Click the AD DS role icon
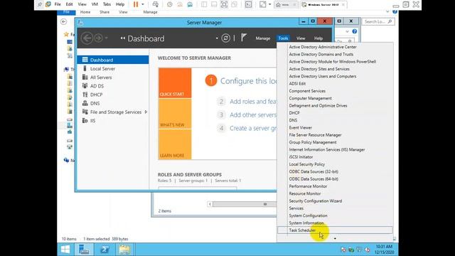 (x=85, y=86)
